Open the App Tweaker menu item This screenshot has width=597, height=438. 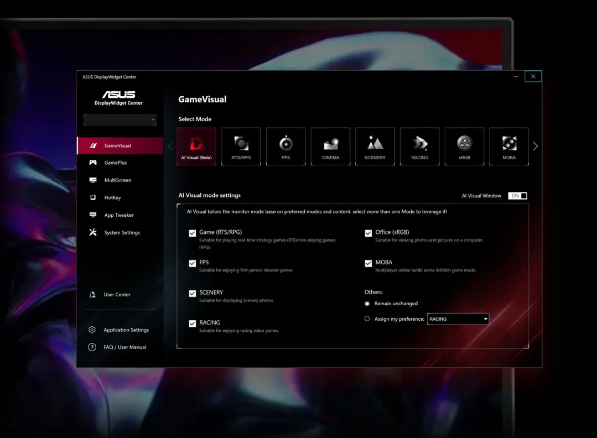click(120, 215)
